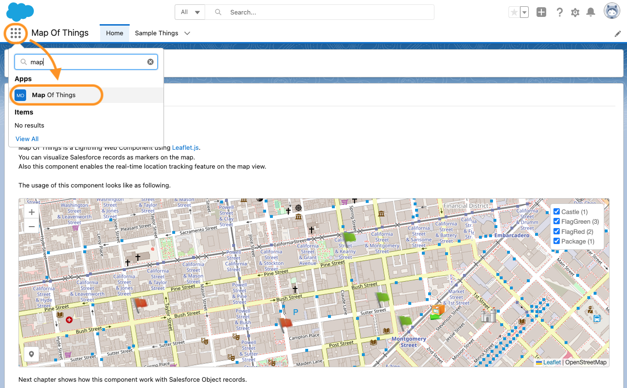Click the global Search field
Screen dimensions: 627x388
point(319,12)
